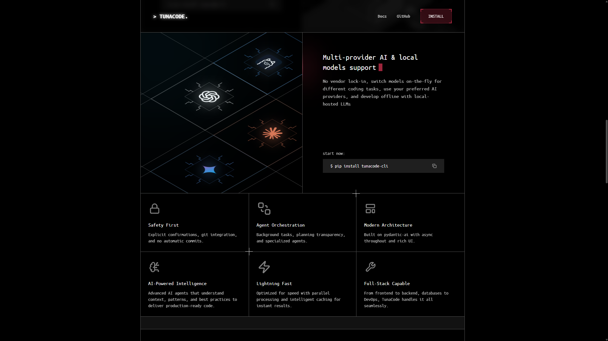
Task: Click the Agent Orchestration icon
Action: point(264,209)
